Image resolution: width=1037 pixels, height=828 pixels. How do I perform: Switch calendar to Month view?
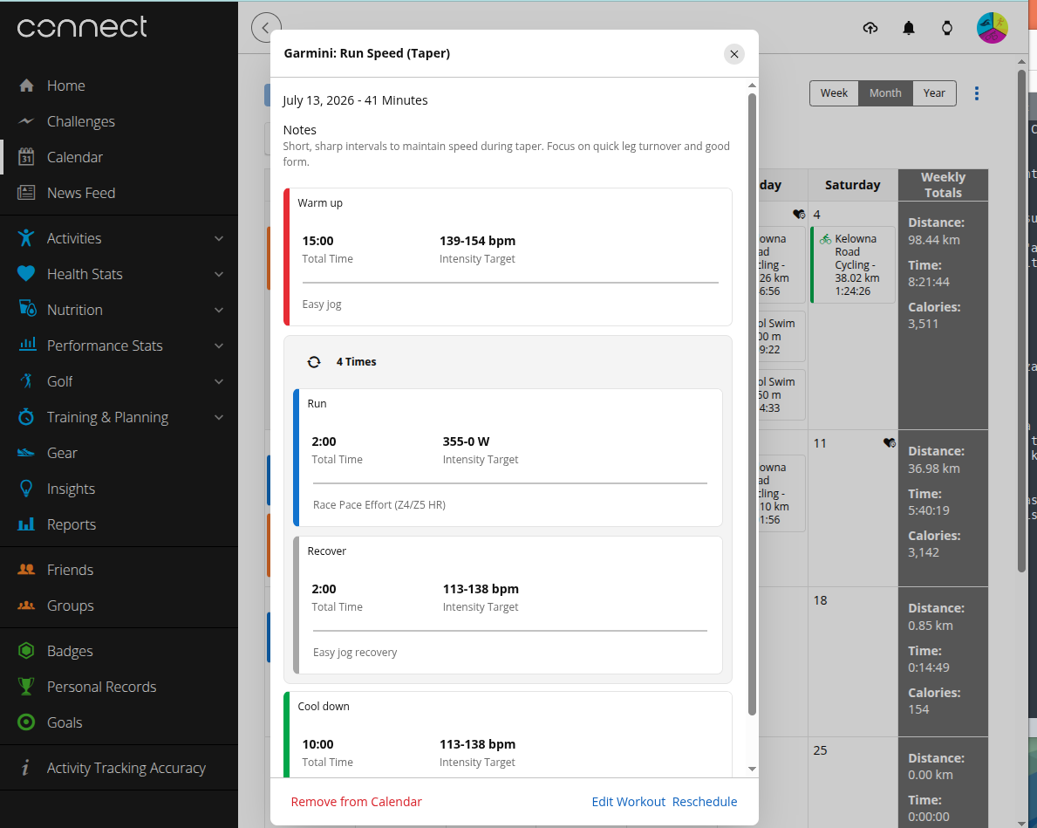(885, 93)
